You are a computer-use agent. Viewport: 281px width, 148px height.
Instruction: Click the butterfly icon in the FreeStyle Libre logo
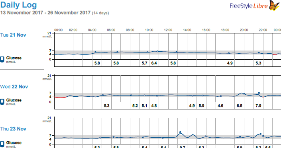[274, 5]
